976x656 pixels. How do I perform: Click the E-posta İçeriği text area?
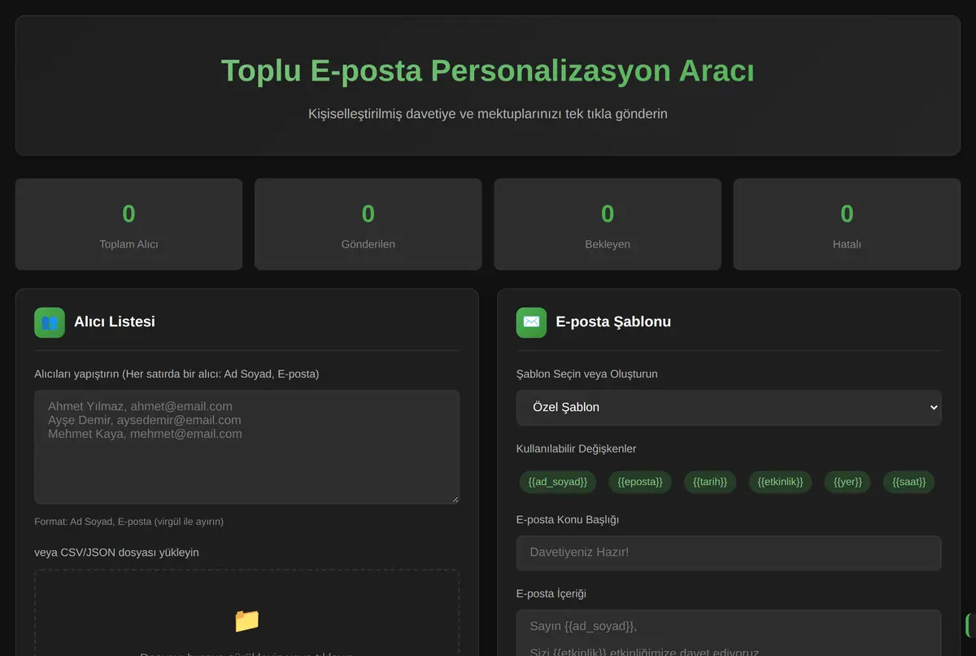(729, 633)
